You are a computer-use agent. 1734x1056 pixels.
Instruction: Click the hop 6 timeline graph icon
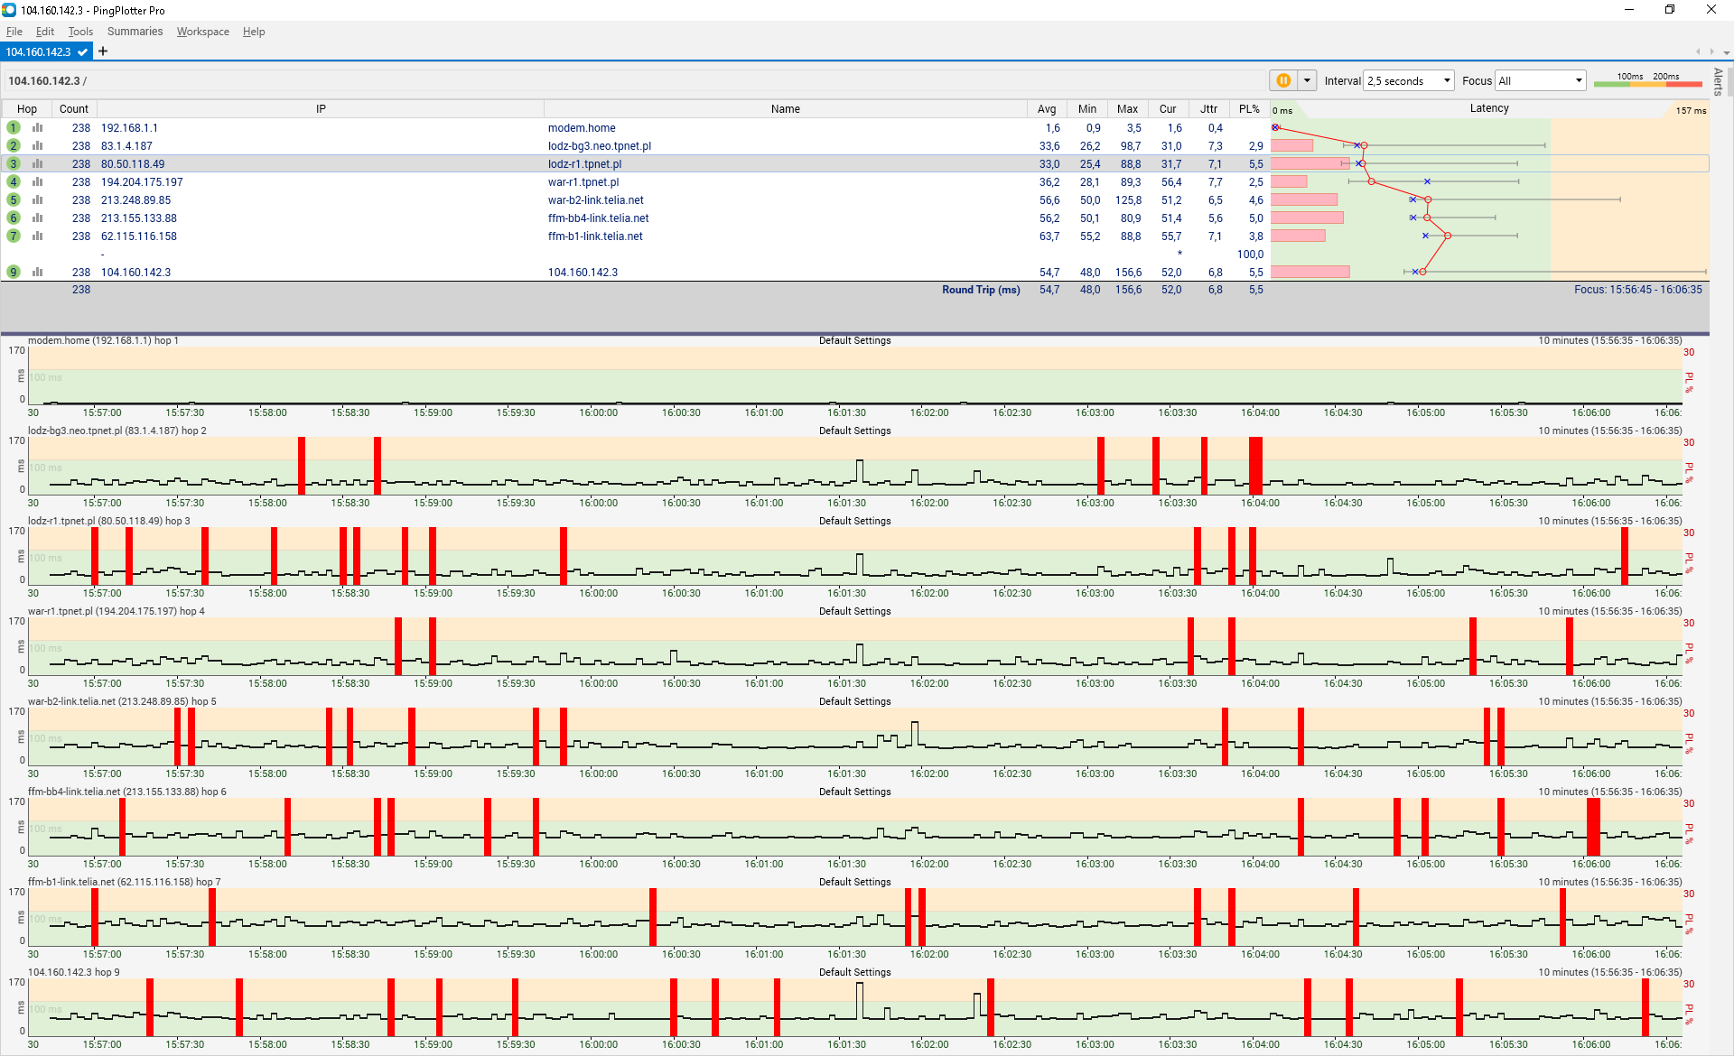pyautogui.click(x=38, y=218)
